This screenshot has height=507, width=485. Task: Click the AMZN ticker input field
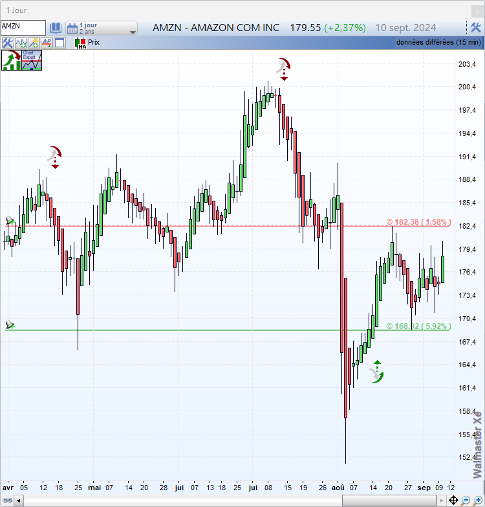pyautogui.click(x=23, y=27)
